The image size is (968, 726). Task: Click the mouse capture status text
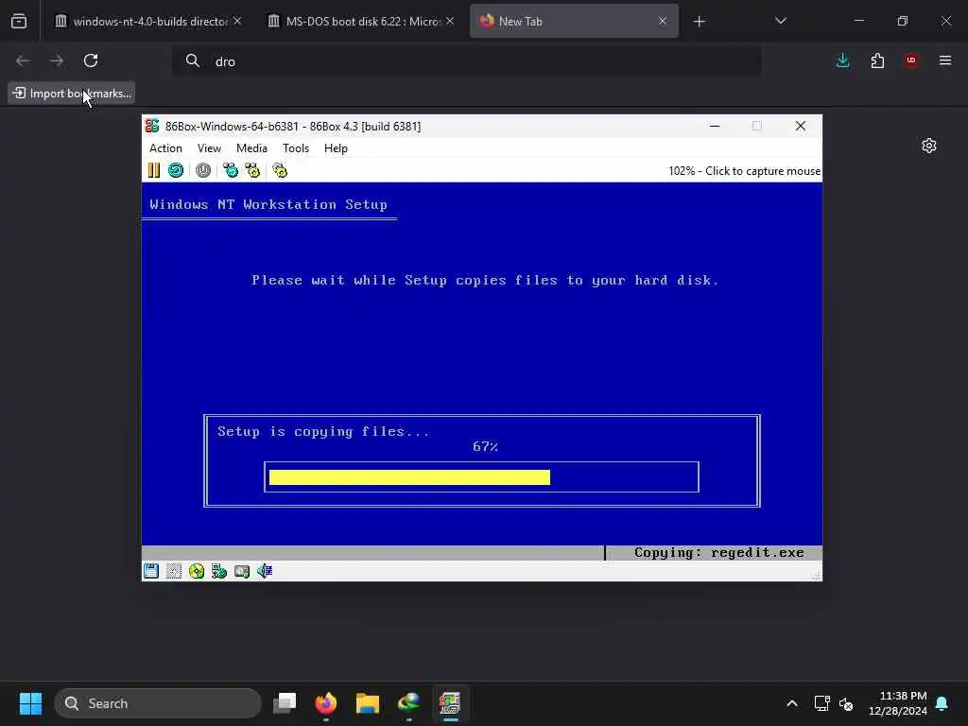click(745, 171)
